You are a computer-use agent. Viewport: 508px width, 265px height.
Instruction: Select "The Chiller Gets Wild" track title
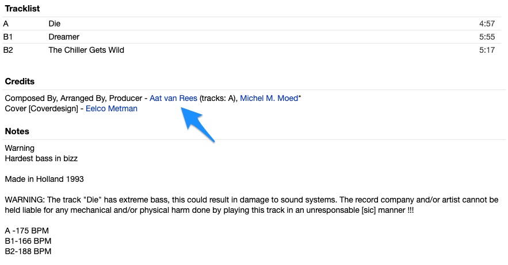click(x=86, y=50)
